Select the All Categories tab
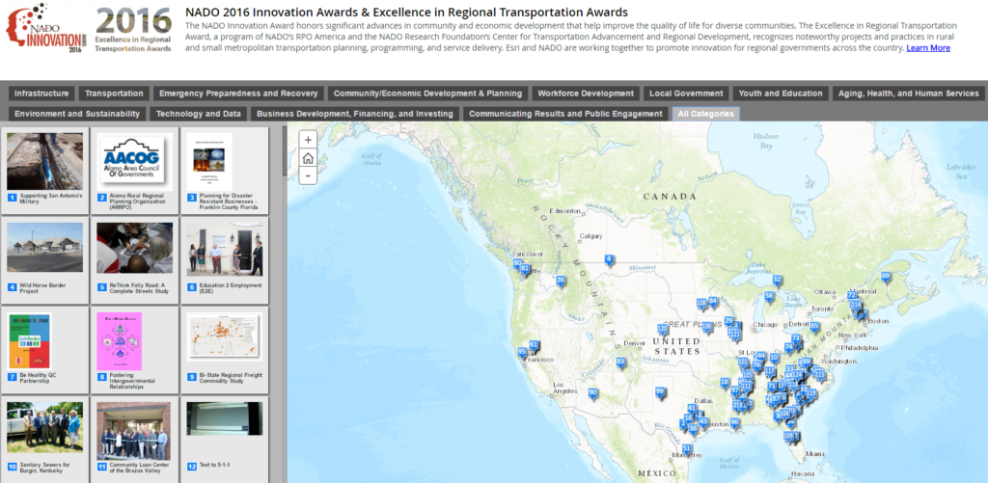The image size is (988, 483). pyautogui.click(x=705, y=114)
